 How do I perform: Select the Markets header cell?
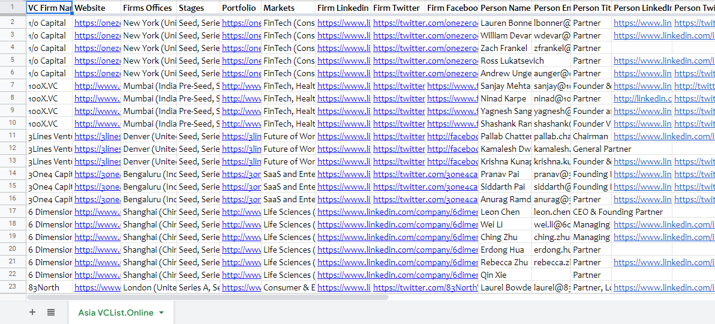289,8
